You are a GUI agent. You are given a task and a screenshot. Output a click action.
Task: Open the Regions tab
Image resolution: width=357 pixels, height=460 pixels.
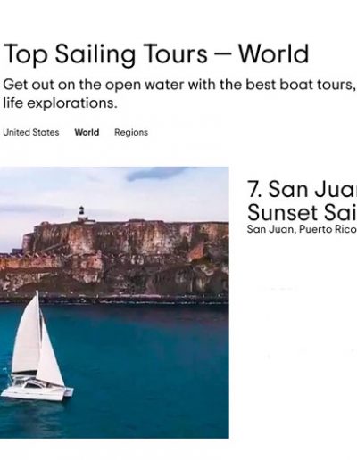(131, 132)
